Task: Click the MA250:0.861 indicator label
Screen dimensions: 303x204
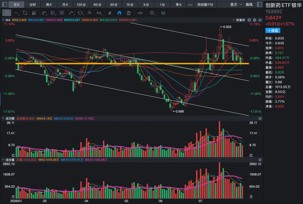Action: [128, 20]
